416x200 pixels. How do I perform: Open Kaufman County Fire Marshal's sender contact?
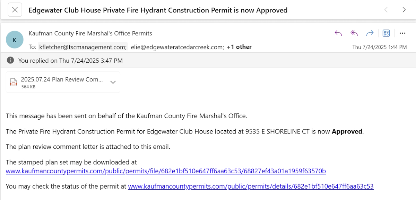tap(90, 34)
